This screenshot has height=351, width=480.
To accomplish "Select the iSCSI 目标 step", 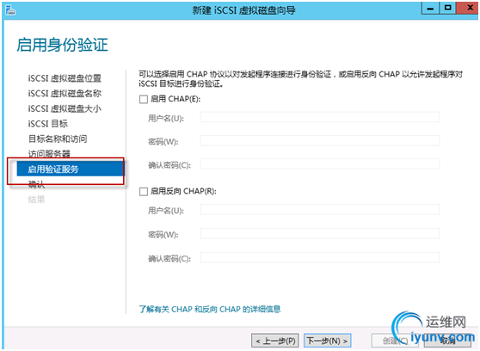I will [48, 124].
